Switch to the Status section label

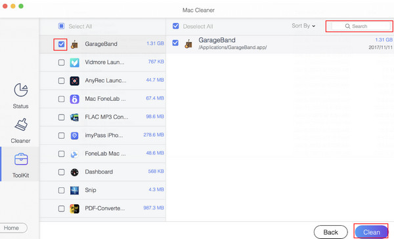coord(20,106)
